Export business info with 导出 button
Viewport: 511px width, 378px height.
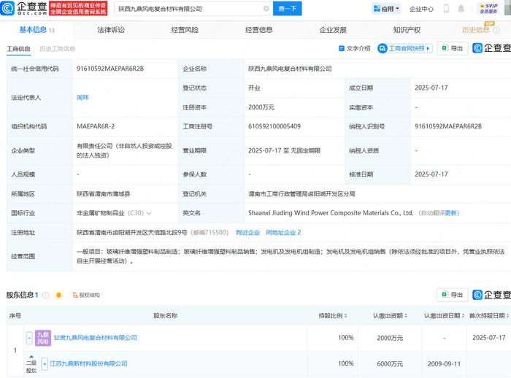coord(453,48)
